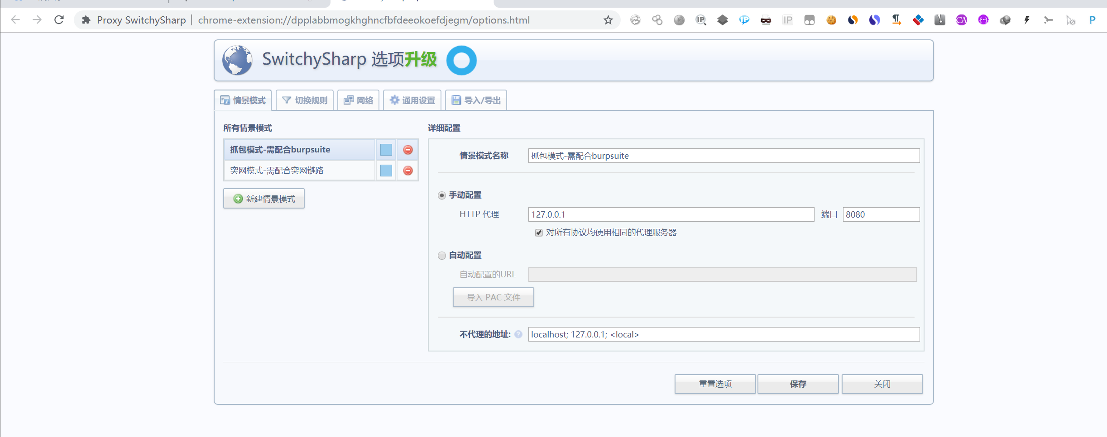
Task: Click the 关闭 button
Action: [882, 384]
